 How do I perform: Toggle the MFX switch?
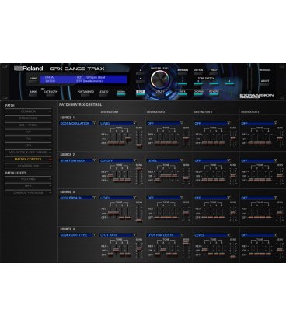coord(183,94)
